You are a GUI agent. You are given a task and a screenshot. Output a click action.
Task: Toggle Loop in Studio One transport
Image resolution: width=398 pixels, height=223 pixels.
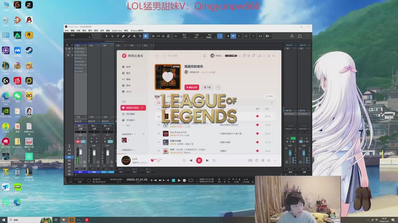[191, 180]
